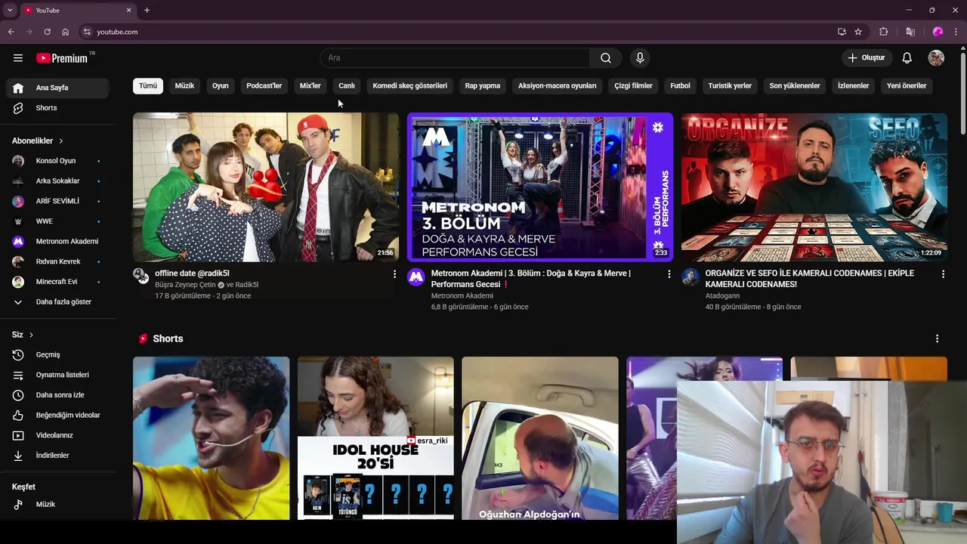Select the İzlenenler filter chip

854,86
